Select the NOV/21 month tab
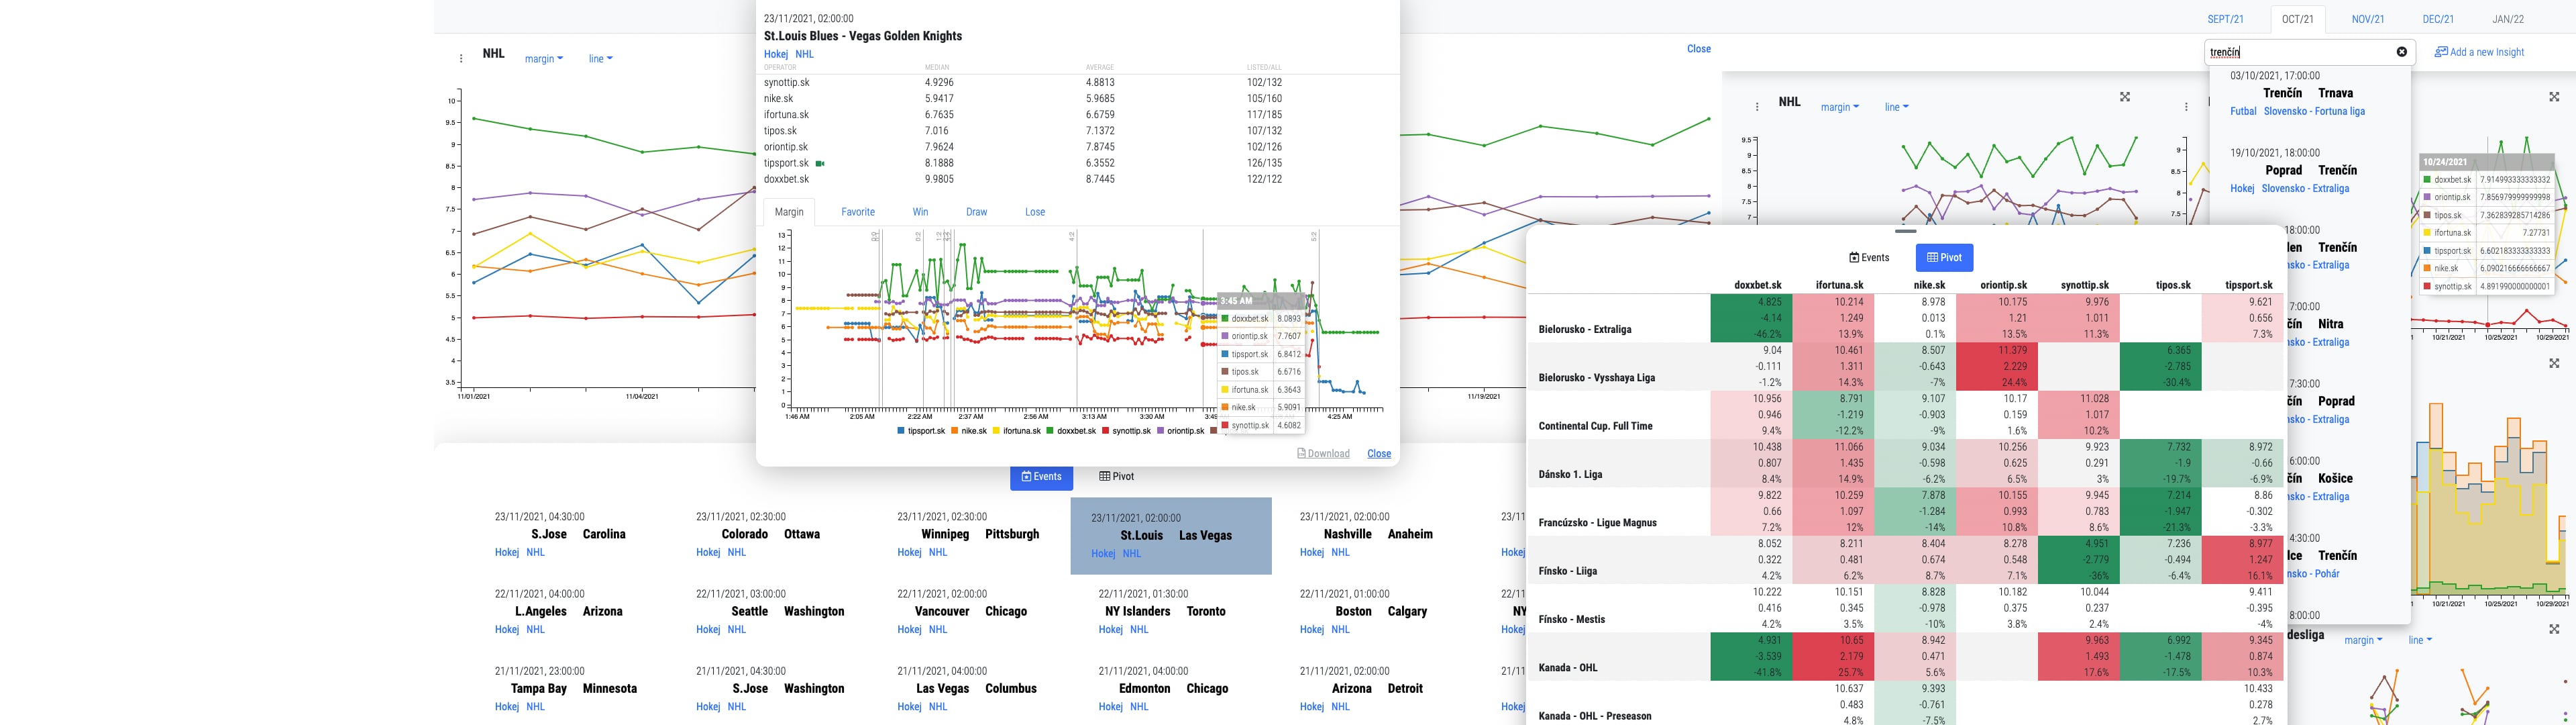Screen dimensions: 2576x725 [2367, 19]
